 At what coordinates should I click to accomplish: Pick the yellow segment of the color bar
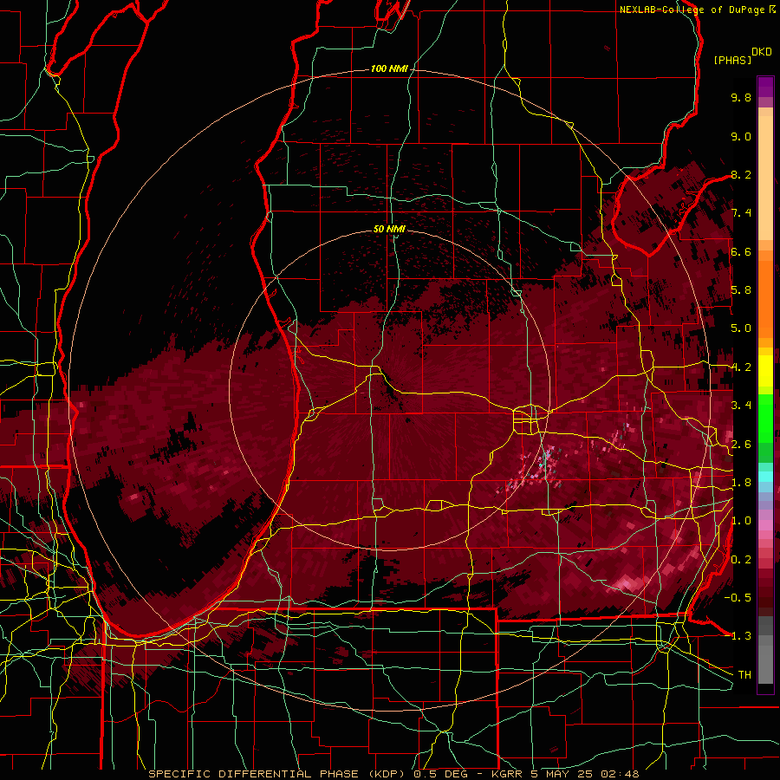(765, 371)
